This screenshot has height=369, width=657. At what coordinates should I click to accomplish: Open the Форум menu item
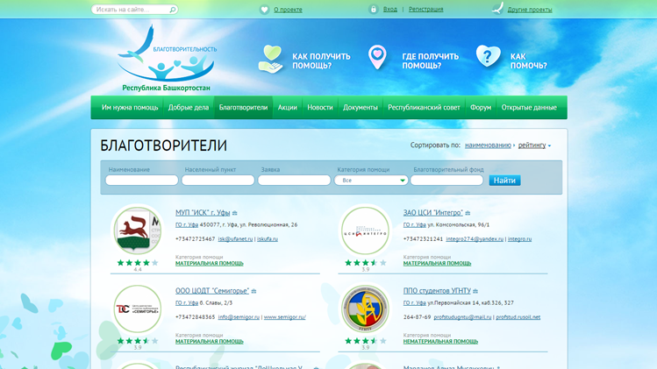481,107
